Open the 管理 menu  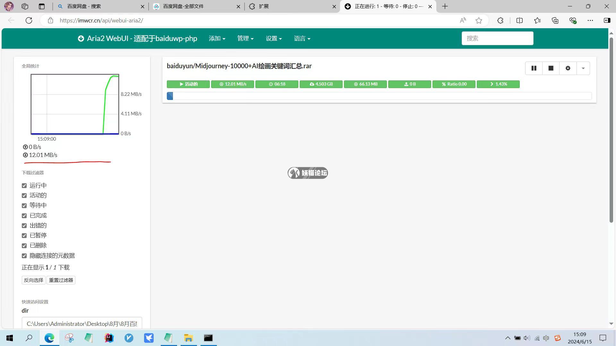pyautogui.click(x=245, y=38)
